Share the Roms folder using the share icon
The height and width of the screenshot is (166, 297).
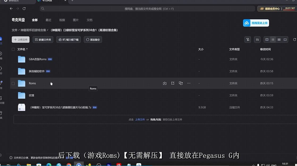[x=173, y=83]
